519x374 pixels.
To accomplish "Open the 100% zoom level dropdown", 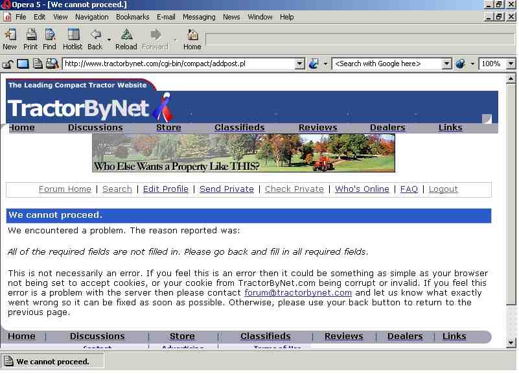I will pos(511,64).
